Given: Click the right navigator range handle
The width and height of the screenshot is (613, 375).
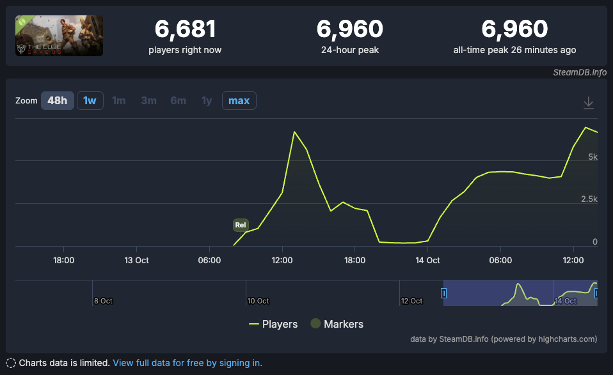Looking at the screenshot, I should 596,293.
